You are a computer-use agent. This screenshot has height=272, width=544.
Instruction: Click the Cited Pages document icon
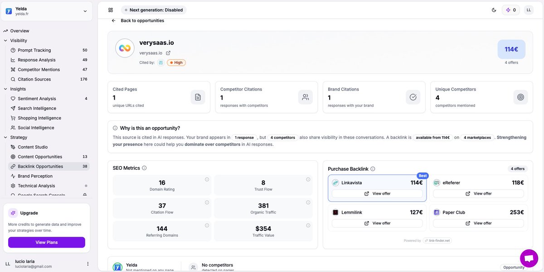[x=198, y=97]
